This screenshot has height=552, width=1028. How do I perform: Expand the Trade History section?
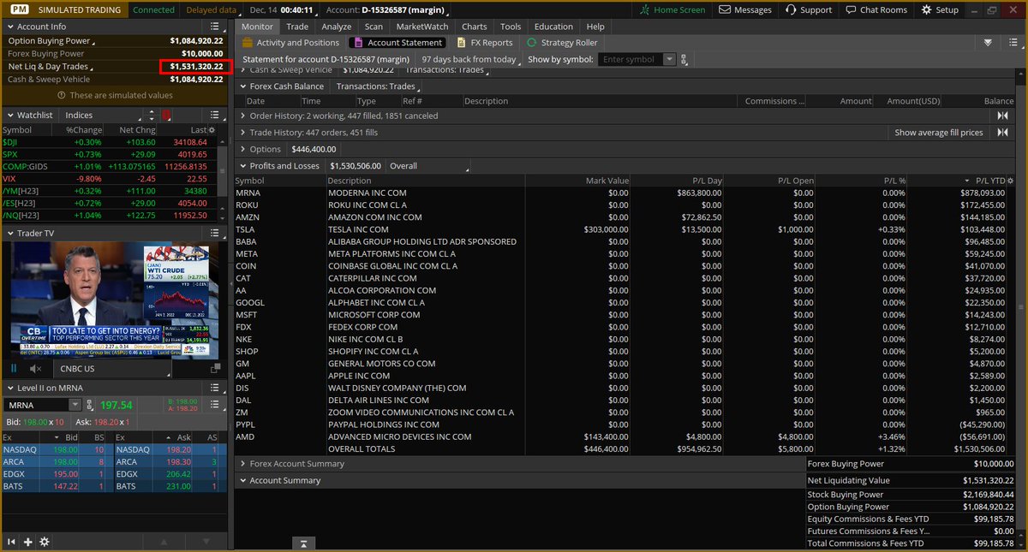click(242, 133)
